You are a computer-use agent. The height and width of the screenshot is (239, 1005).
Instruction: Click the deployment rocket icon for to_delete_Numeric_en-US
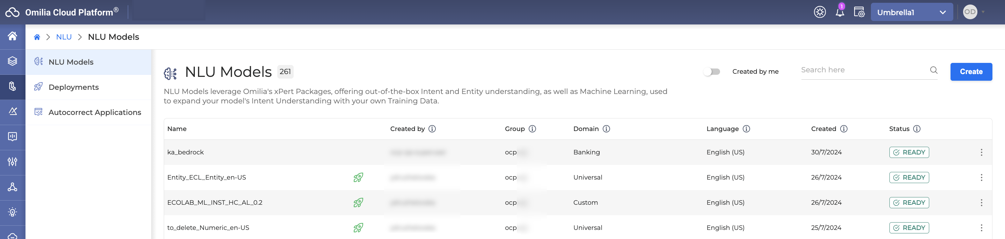(358, 228)
